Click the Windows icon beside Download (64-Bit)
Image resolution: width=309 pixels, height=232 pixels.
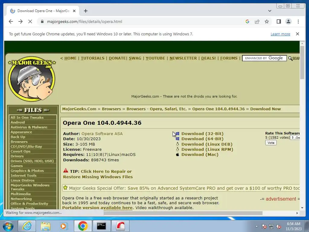click(x=177, y=139)
